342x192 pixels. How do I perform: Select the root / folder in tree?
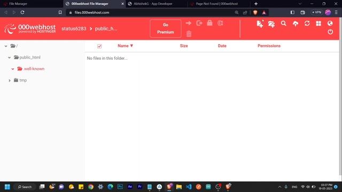click(14, 46)
